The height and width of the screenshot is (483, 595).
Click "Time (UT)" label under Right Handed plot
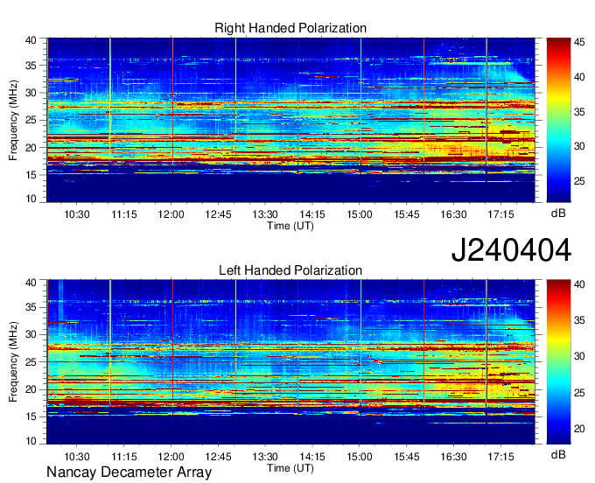(290, 226)
